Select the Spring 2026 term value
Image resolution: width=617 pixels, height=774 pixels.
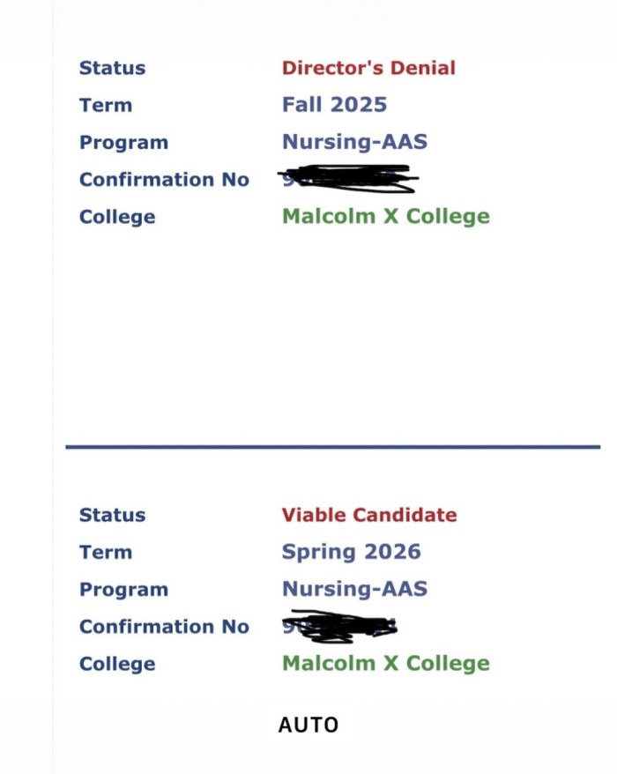[351, 552]
